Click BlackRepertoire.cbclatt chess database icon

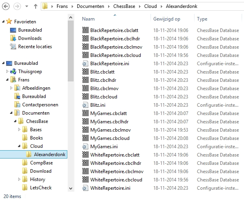[x=85, y=30]
